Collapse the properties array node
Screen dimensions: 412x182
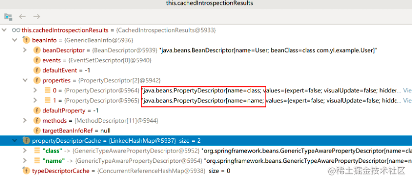pos(25,80)
